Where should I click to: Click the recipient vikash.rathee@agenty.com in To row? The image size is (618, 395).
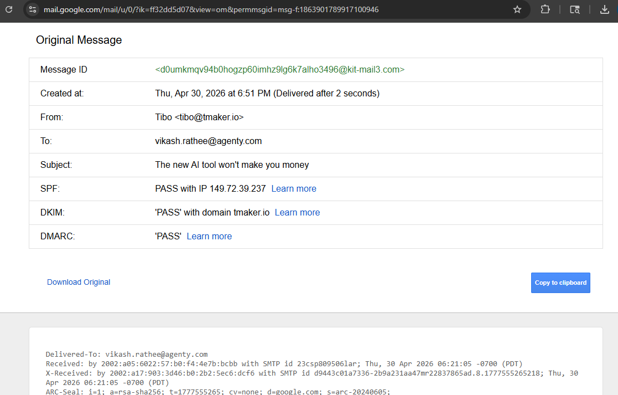[x=208, y=141]
